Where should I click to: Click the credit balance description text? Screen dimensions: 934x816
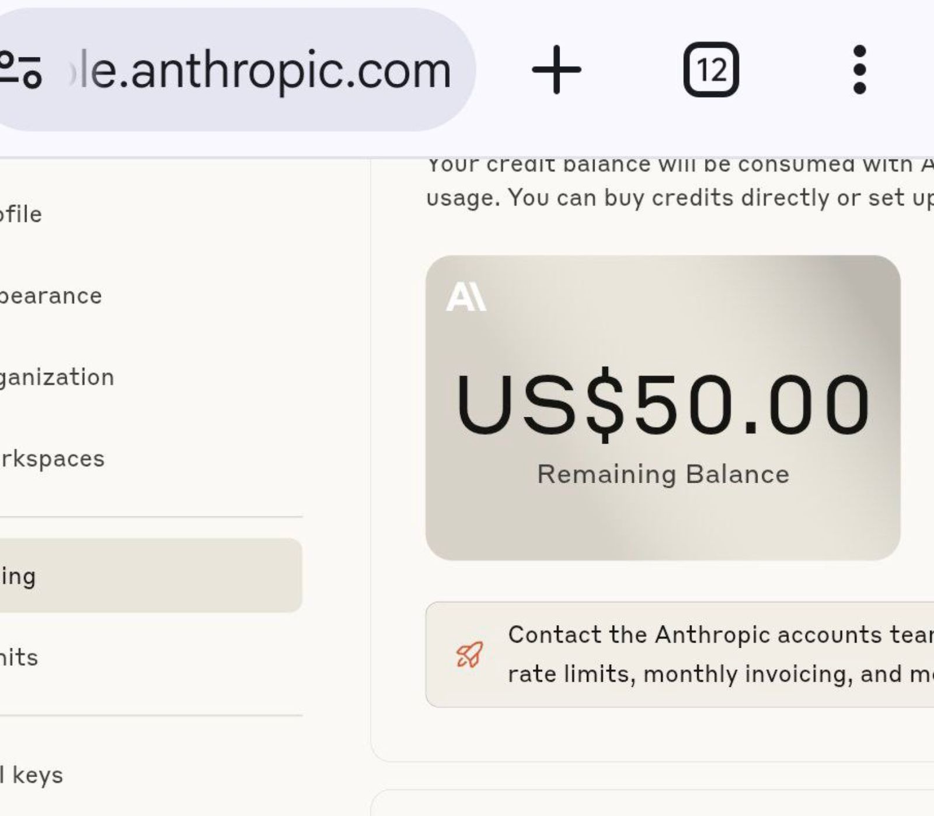click(x=677, y=198)
